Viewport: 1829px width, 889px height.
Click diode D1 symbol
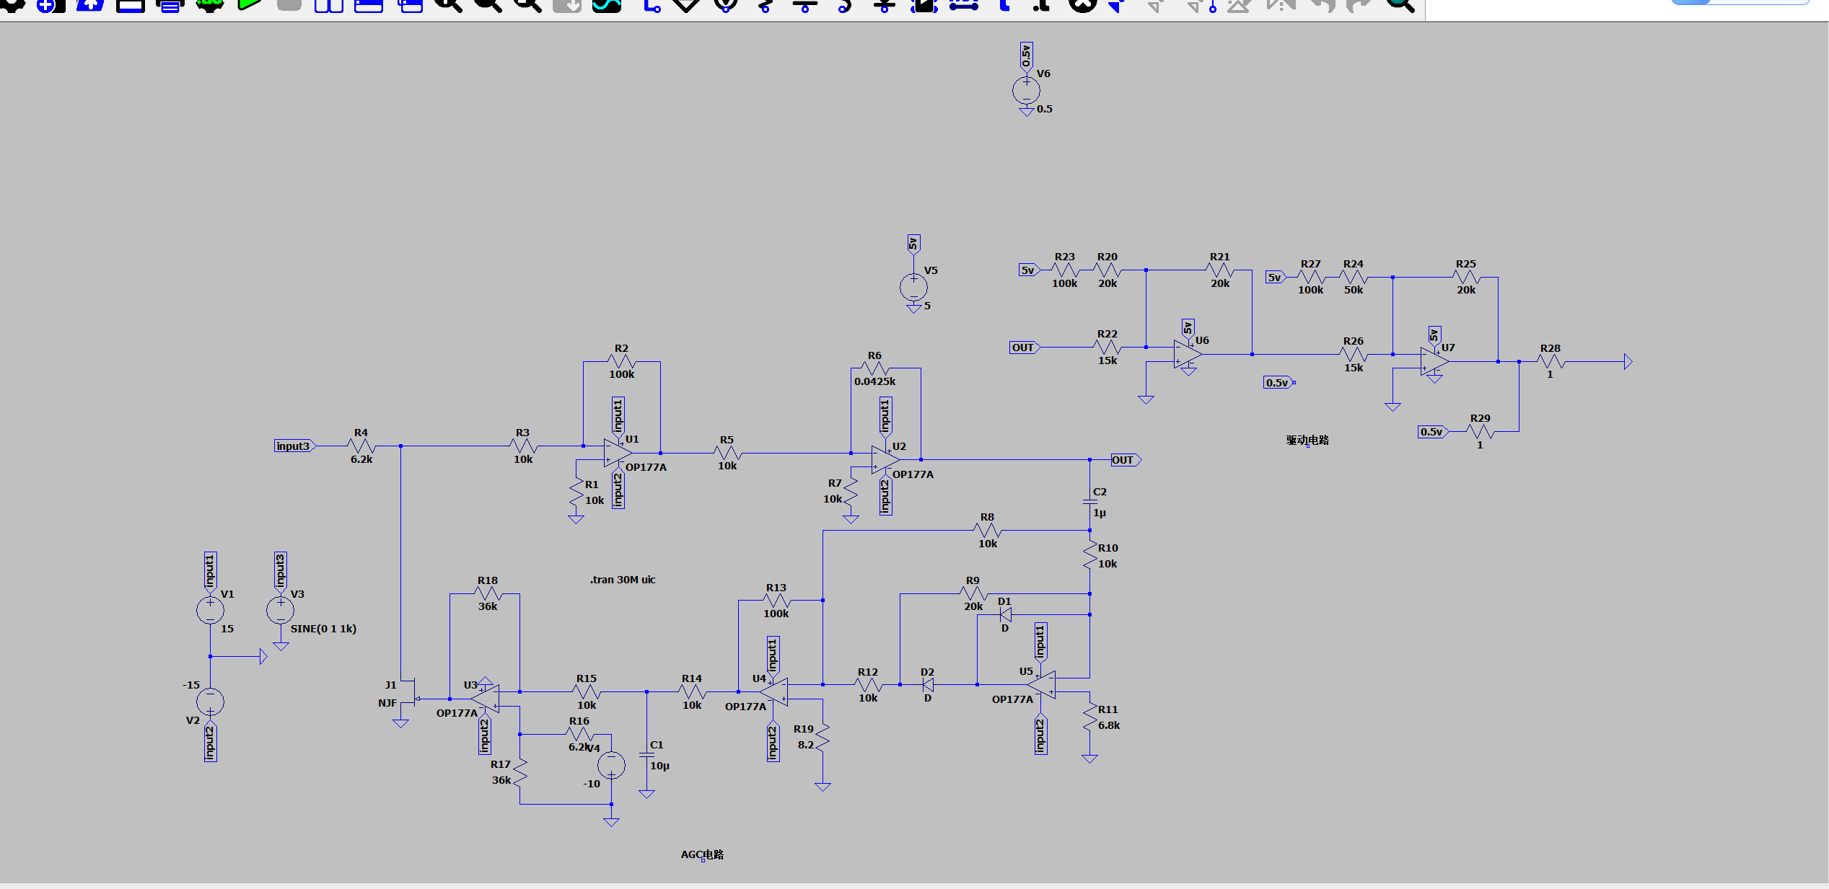[1004, 615]
